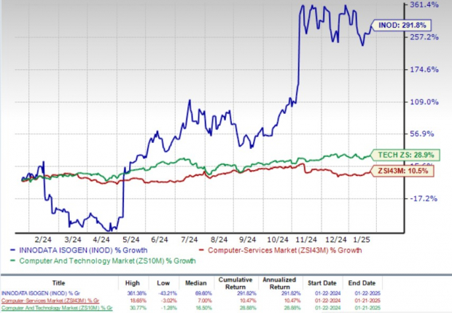This screenshot has height=313, width=452.
Task: Click the 01-22-2024 Start Date for INOD row
Action: [327, 293]
